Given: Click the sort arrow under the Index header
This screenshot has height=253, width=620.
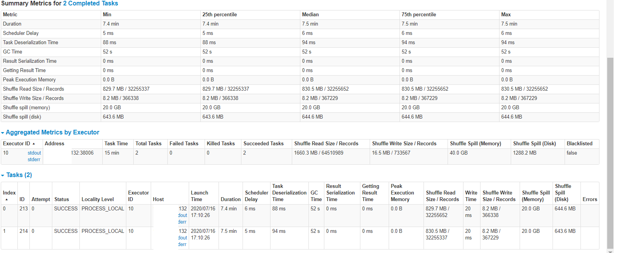Looking at the screenshot, I should click(x=7, y=200).
